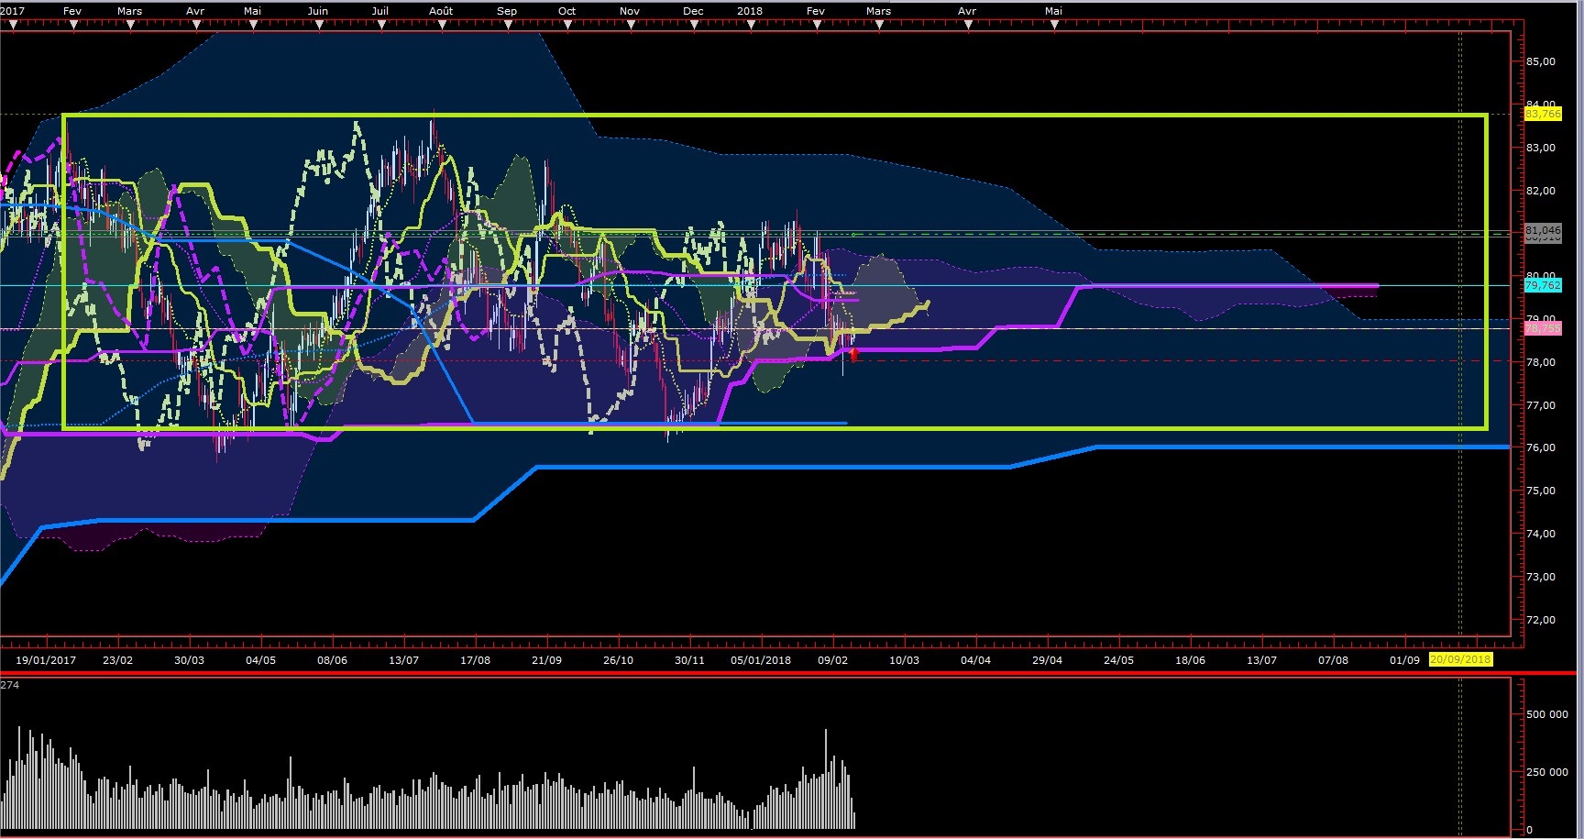Image resolution: width=1584 pixels, height=839 pixels.
Task: Click the 29/04 date label
Action: [1047, 659]
